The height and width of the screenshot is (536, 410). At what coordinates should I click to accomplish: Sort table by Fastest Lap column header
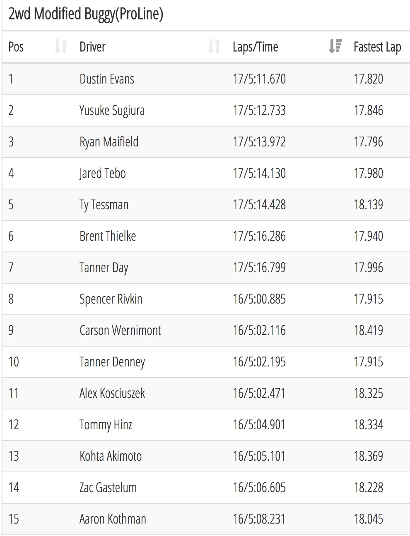tap(377, 47)
